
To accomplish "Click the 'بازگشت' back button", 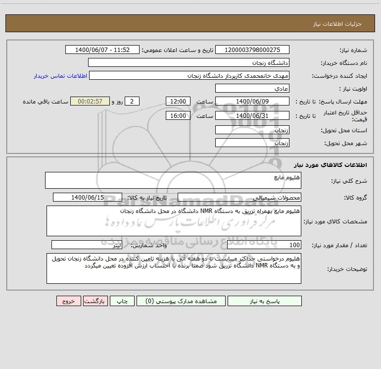I will click(x=95, y=301).
